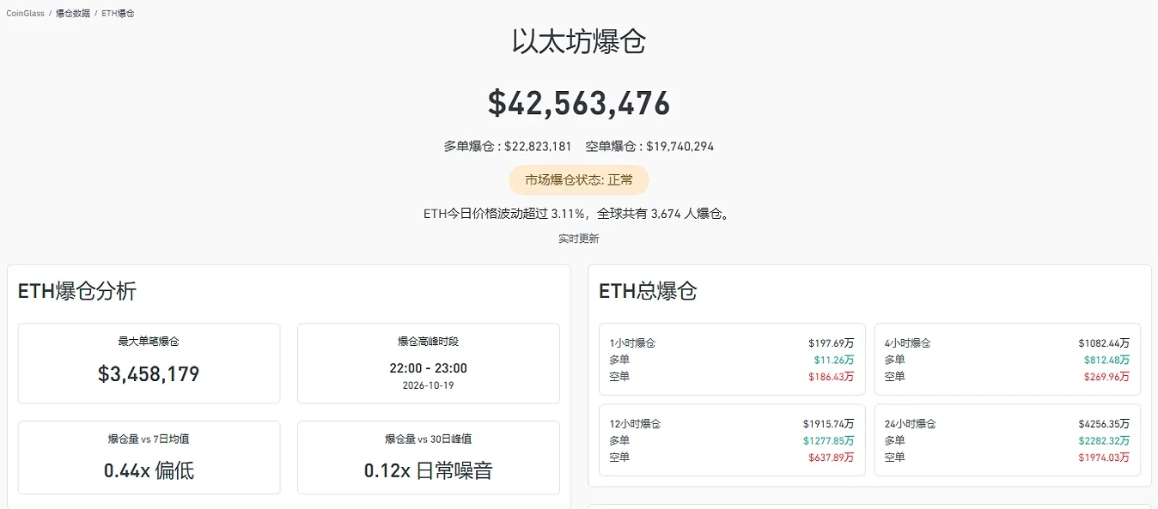Viewport: 1158px width, 509px height.
Task: Click the 24小时 多单 value $2282.32万
Action: pos(1104,440)
